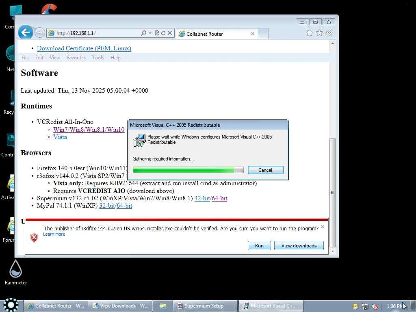Image resolution: width=416 pixels, height=312 pixels.
Task: Go back using the browser Back arrow
Action: [x=26, y=32]
